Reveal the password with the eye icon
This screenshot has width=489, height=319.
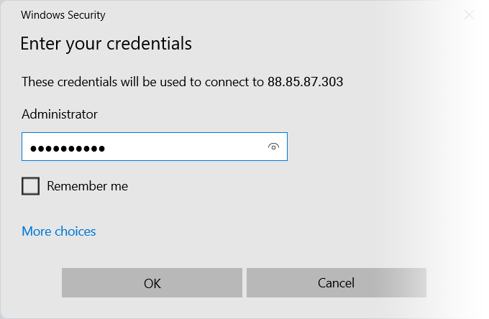(273, 147)
